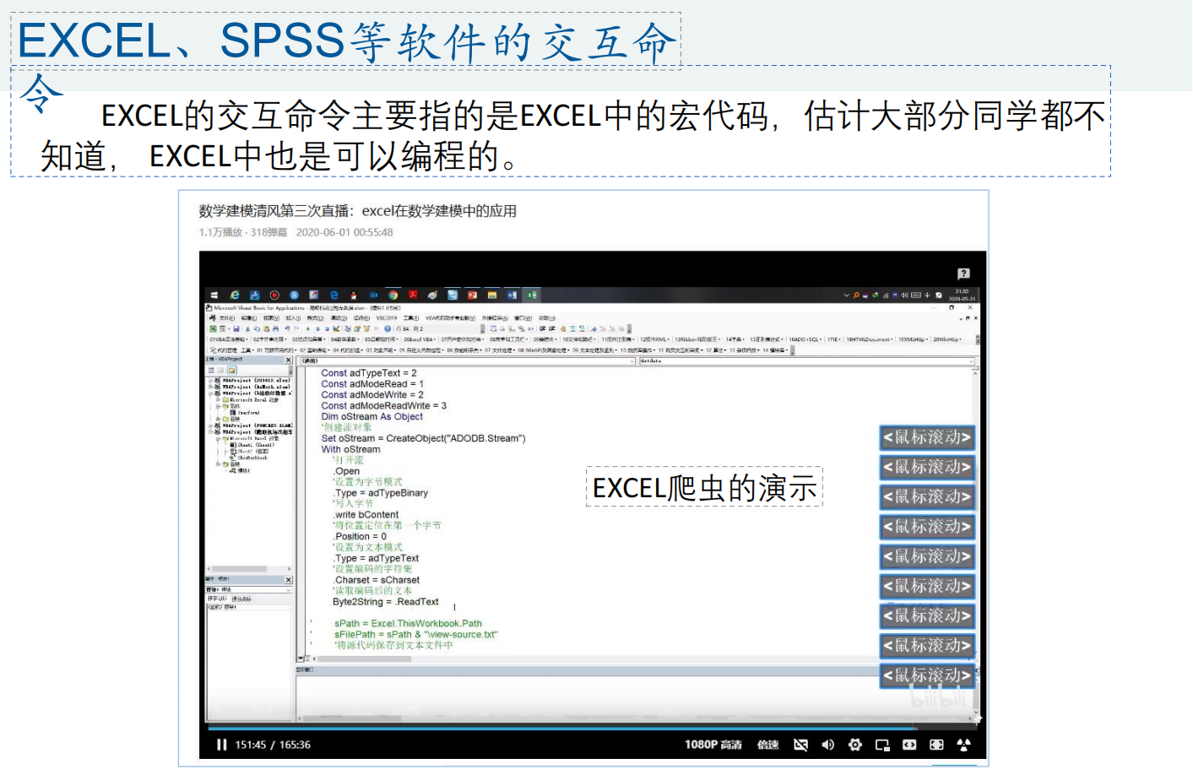Click the code line "Const adTypeText = 2"

coord(369,373)
